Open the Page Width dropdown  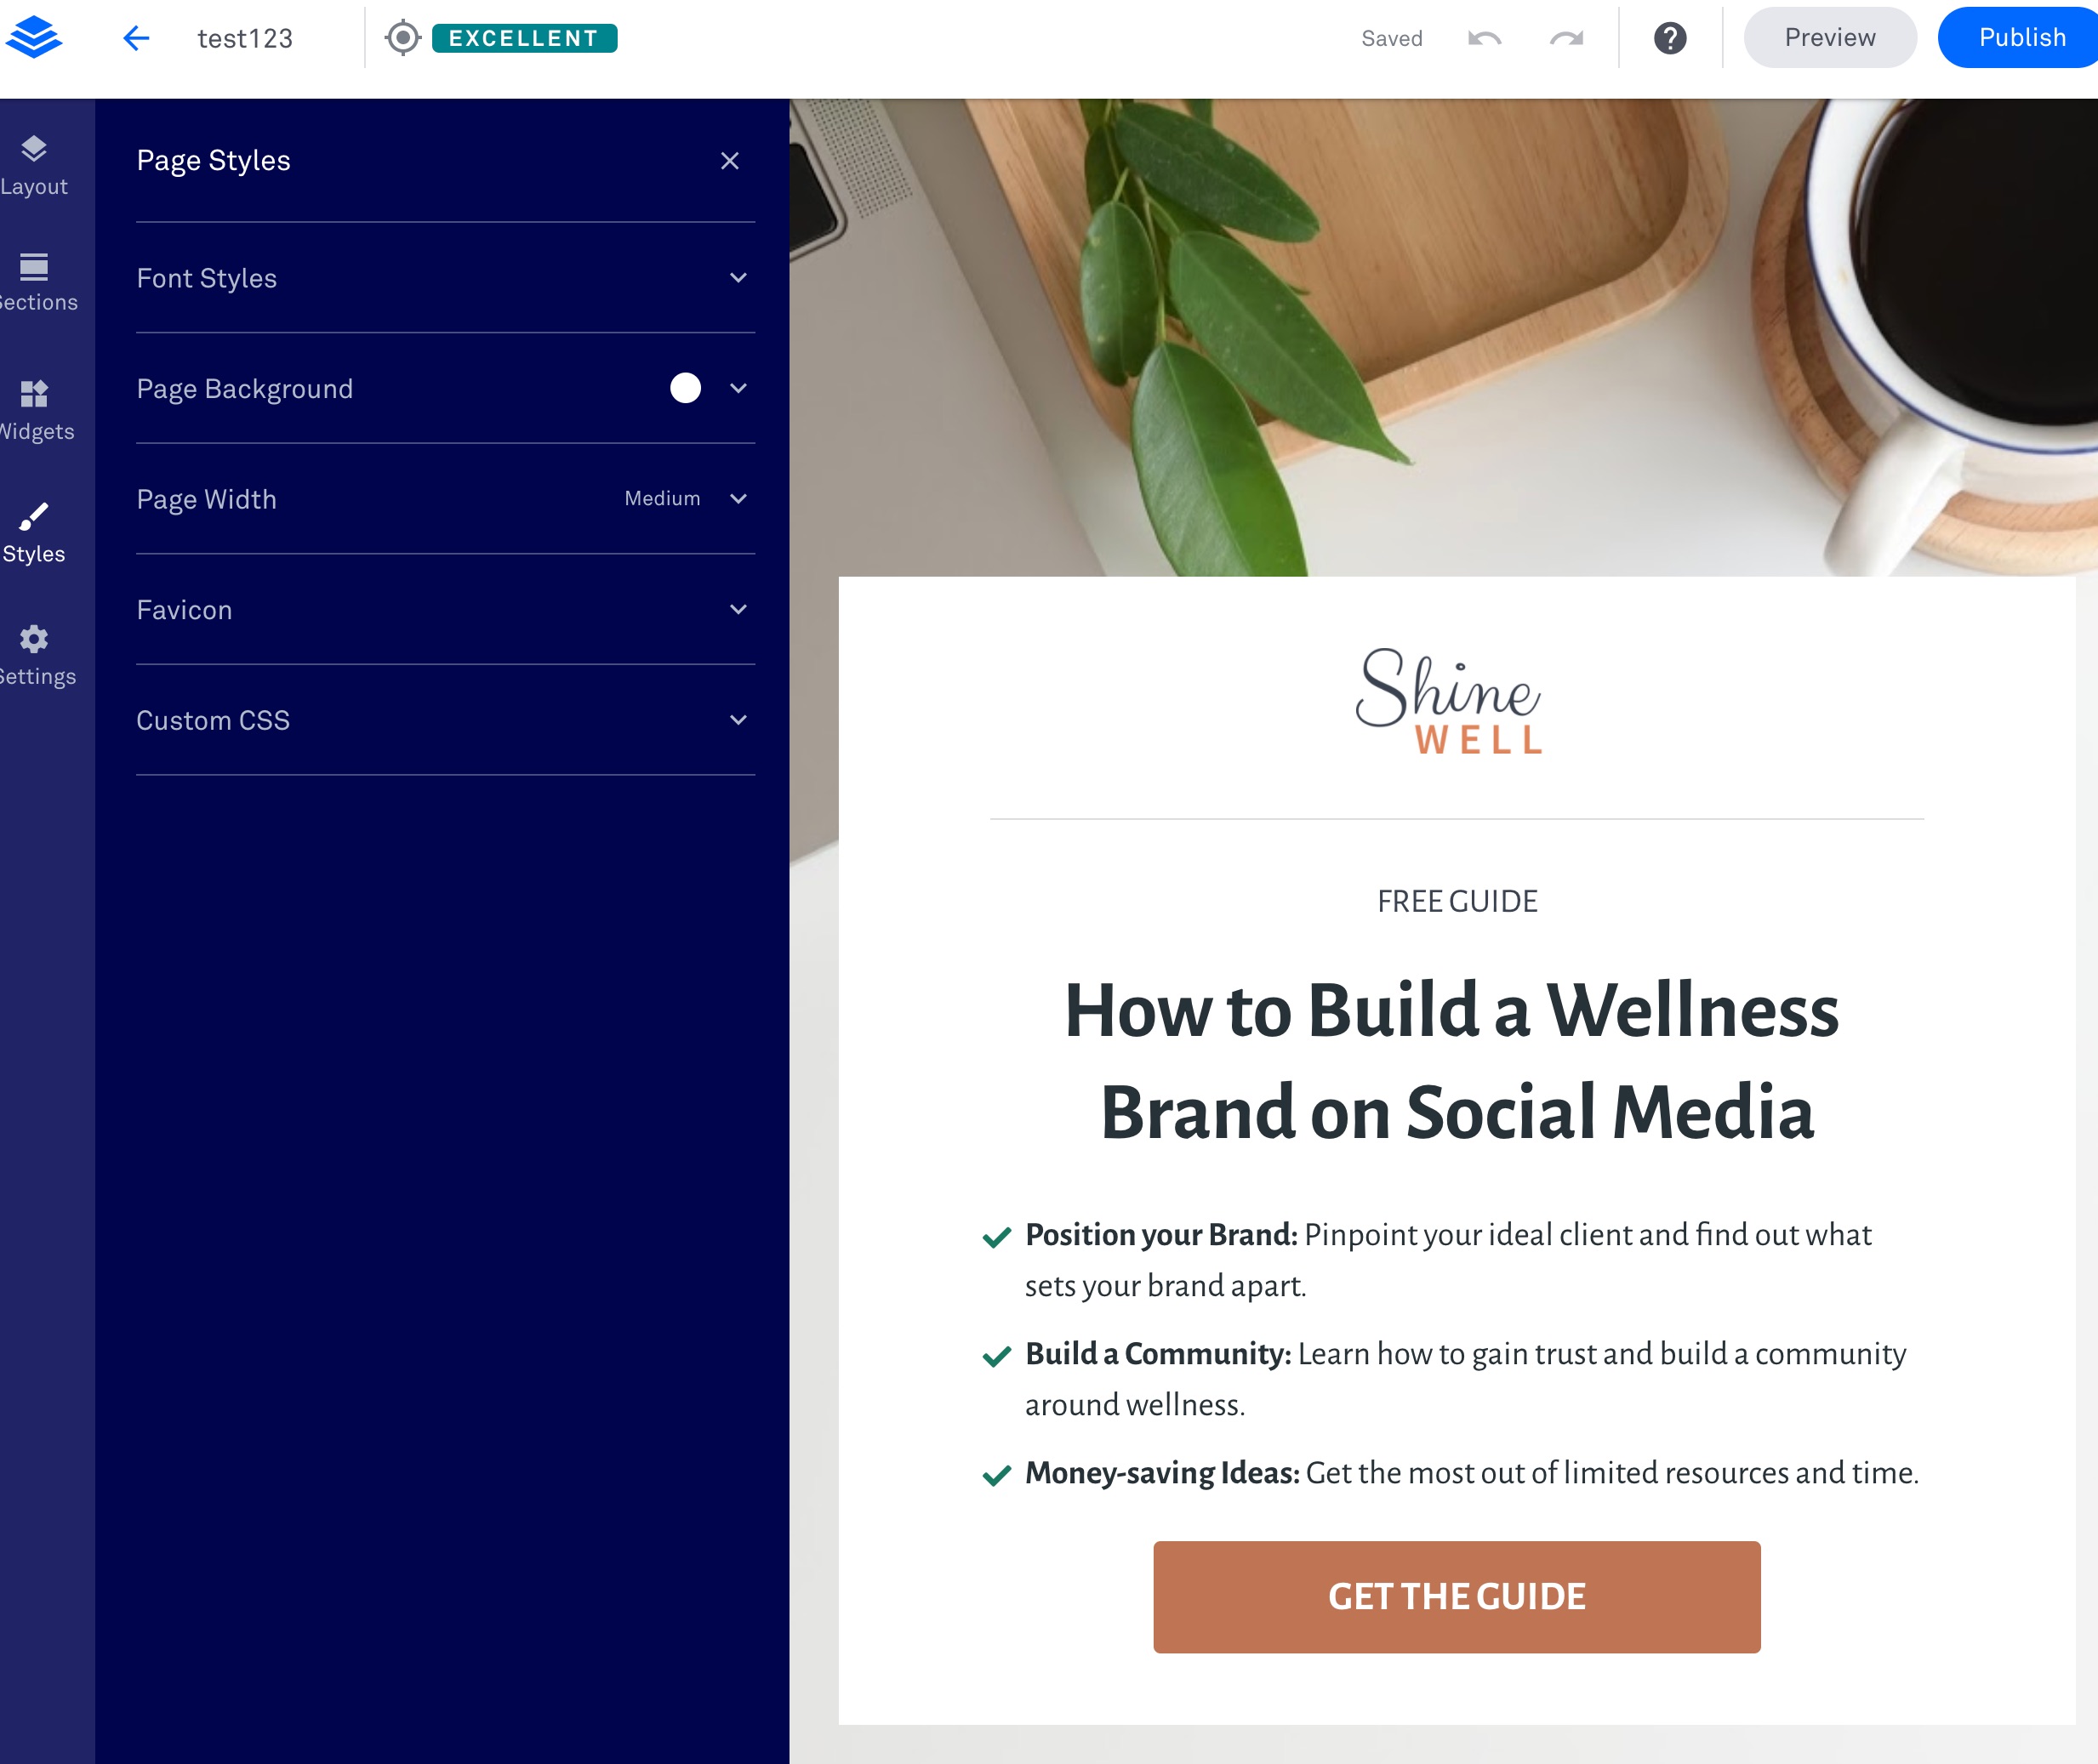click(x=737, y=498)
